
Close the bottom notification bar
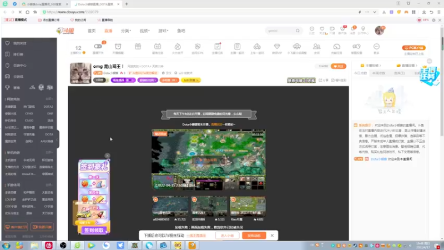click(272, 236)
